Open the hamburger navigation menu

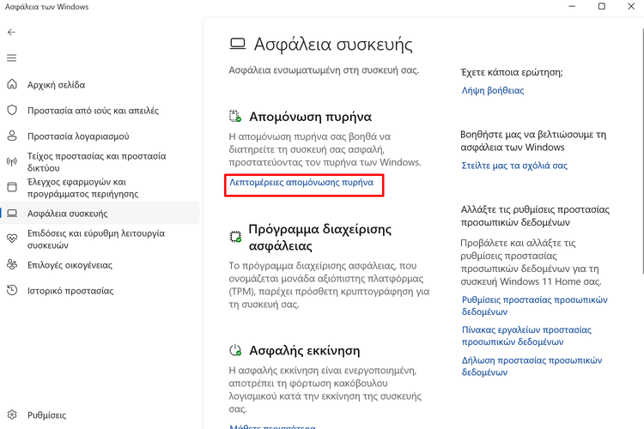[11, 58]
